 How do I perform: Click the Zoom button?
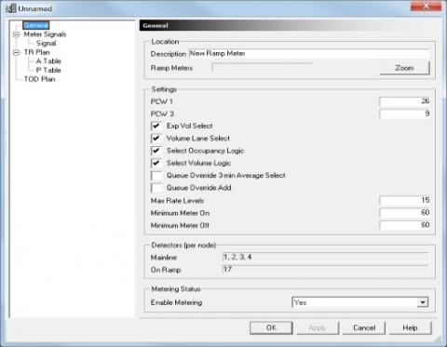(x=404, y=68)
